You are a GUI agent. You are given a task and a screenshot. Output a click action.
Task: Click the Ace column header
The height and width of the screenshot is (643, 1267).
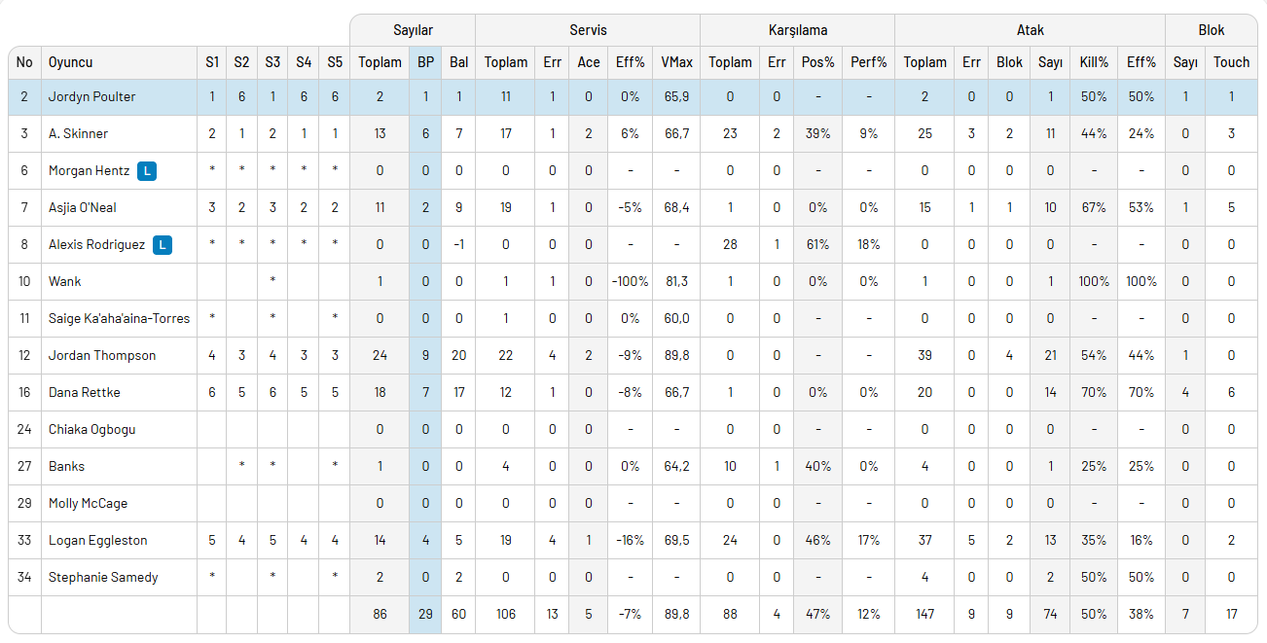tap(589, 62)
